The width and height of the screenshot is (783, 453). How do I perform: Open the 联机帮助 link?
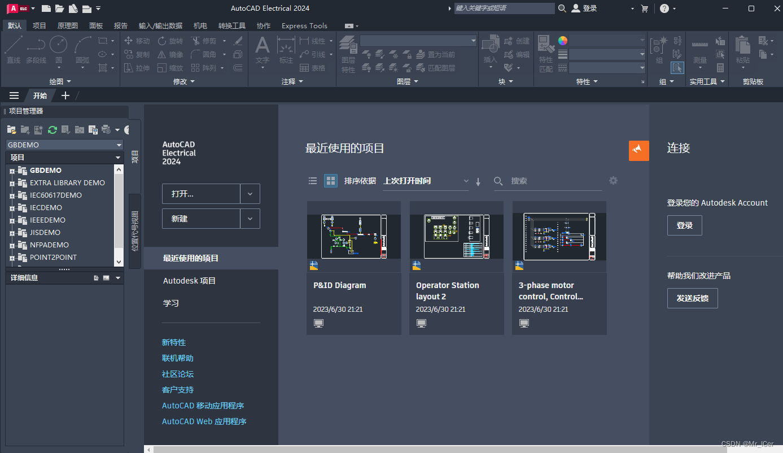(x=178, y=358)
